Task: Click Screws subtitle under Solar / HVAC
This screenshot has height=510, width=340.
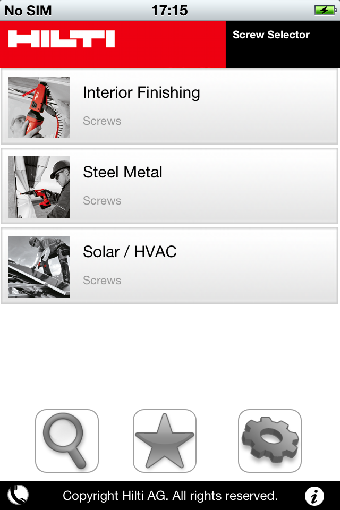Action: [x=102, y=280]
